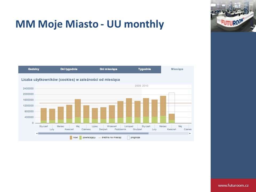Click the 2009 Maj bar
256x192 pixels.
click(78, 111)
